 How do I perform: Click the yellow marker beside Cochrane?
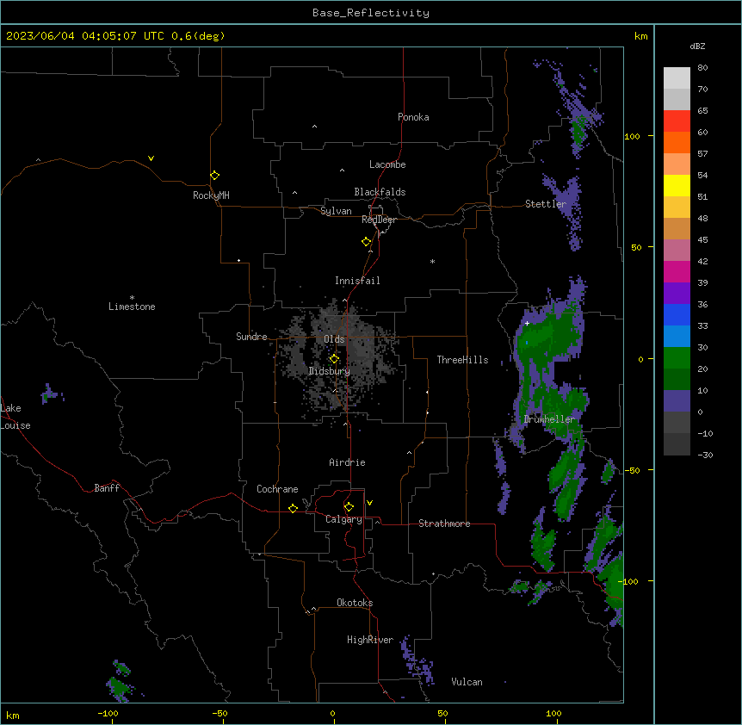tap(293, 508)
